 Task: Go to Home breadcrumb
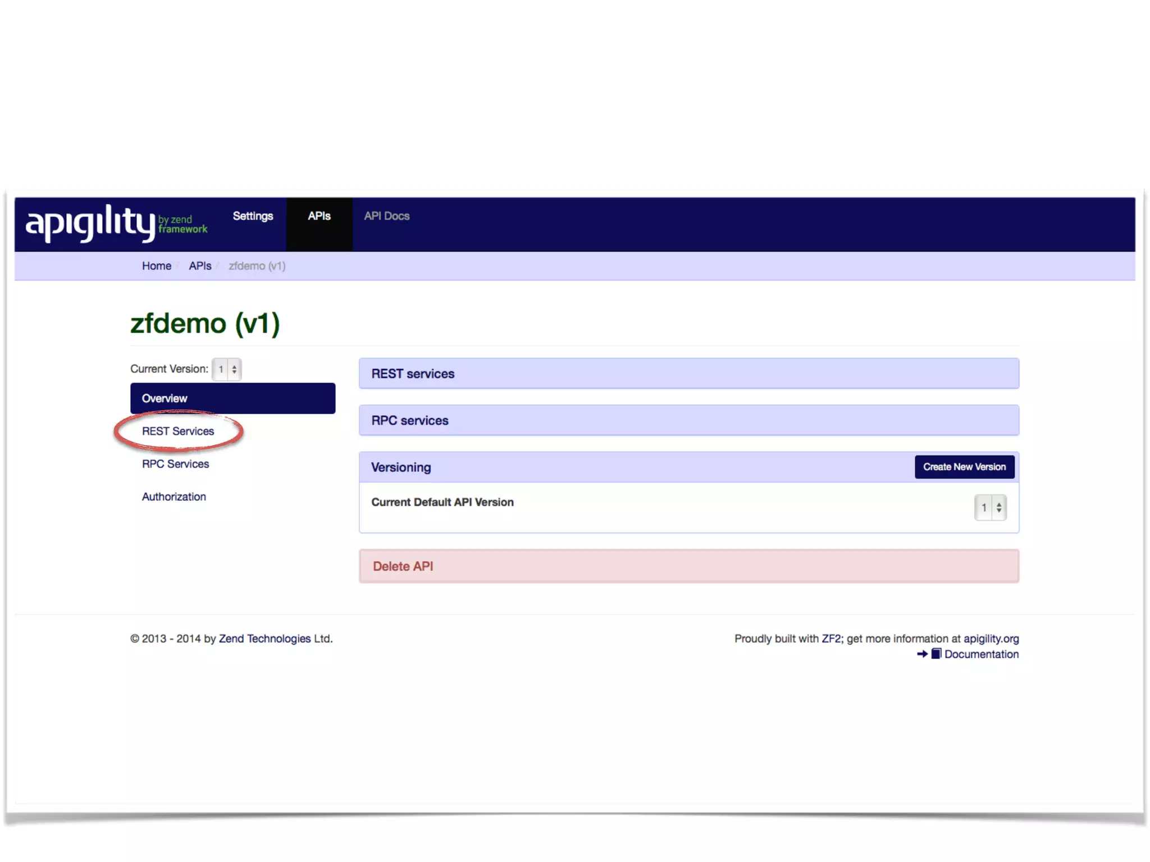click(x=156, y=266)
